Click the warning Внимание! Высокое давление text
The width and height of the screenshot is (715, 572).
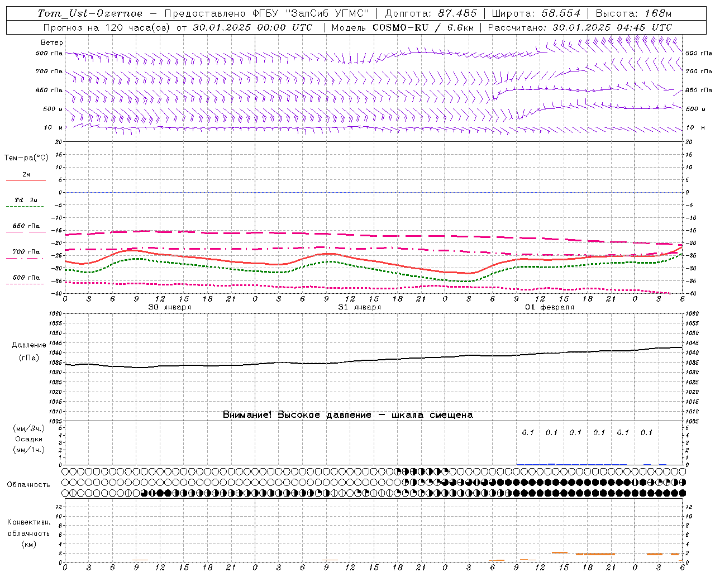(348, 415)
